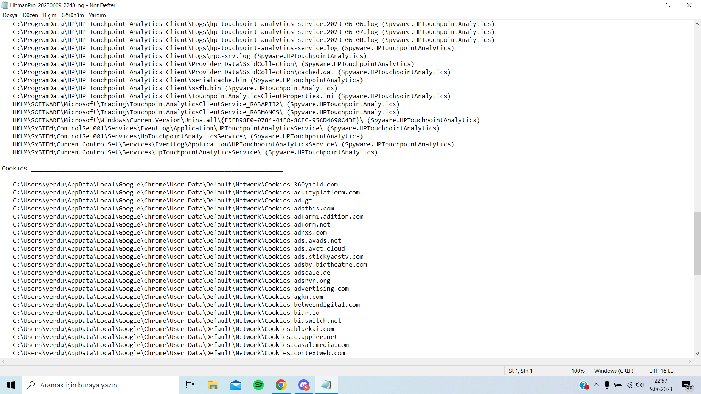Image resolution: width=701 pixels, height=394 pixels.
Task: Click the volume speaker tray icon
Action: coord(640,385)
